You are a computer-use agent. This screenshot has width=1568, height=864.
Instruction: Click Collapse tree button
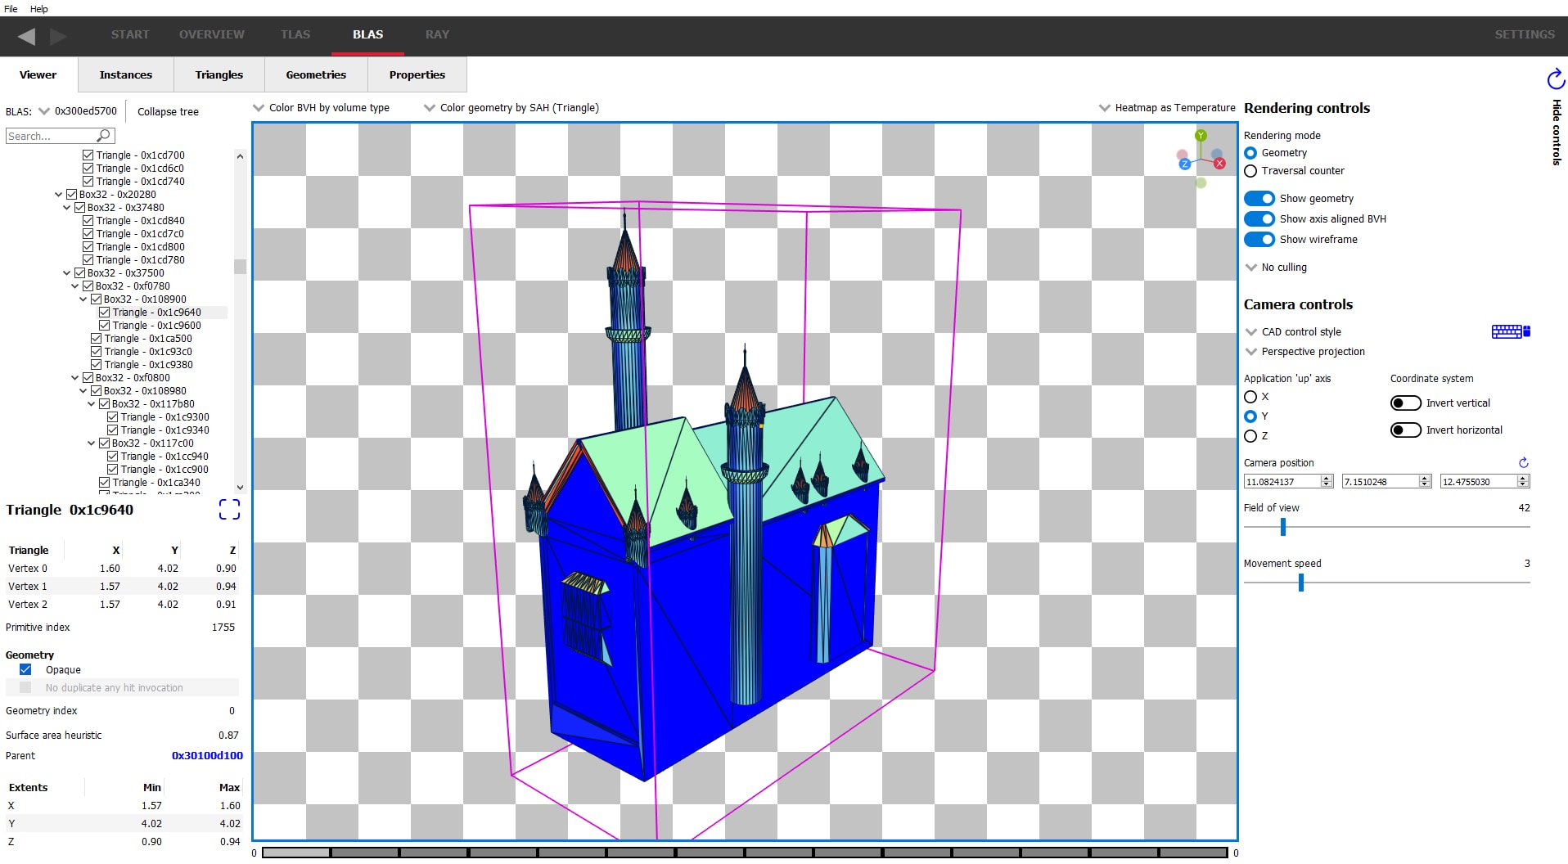click(x=168, y=112)
